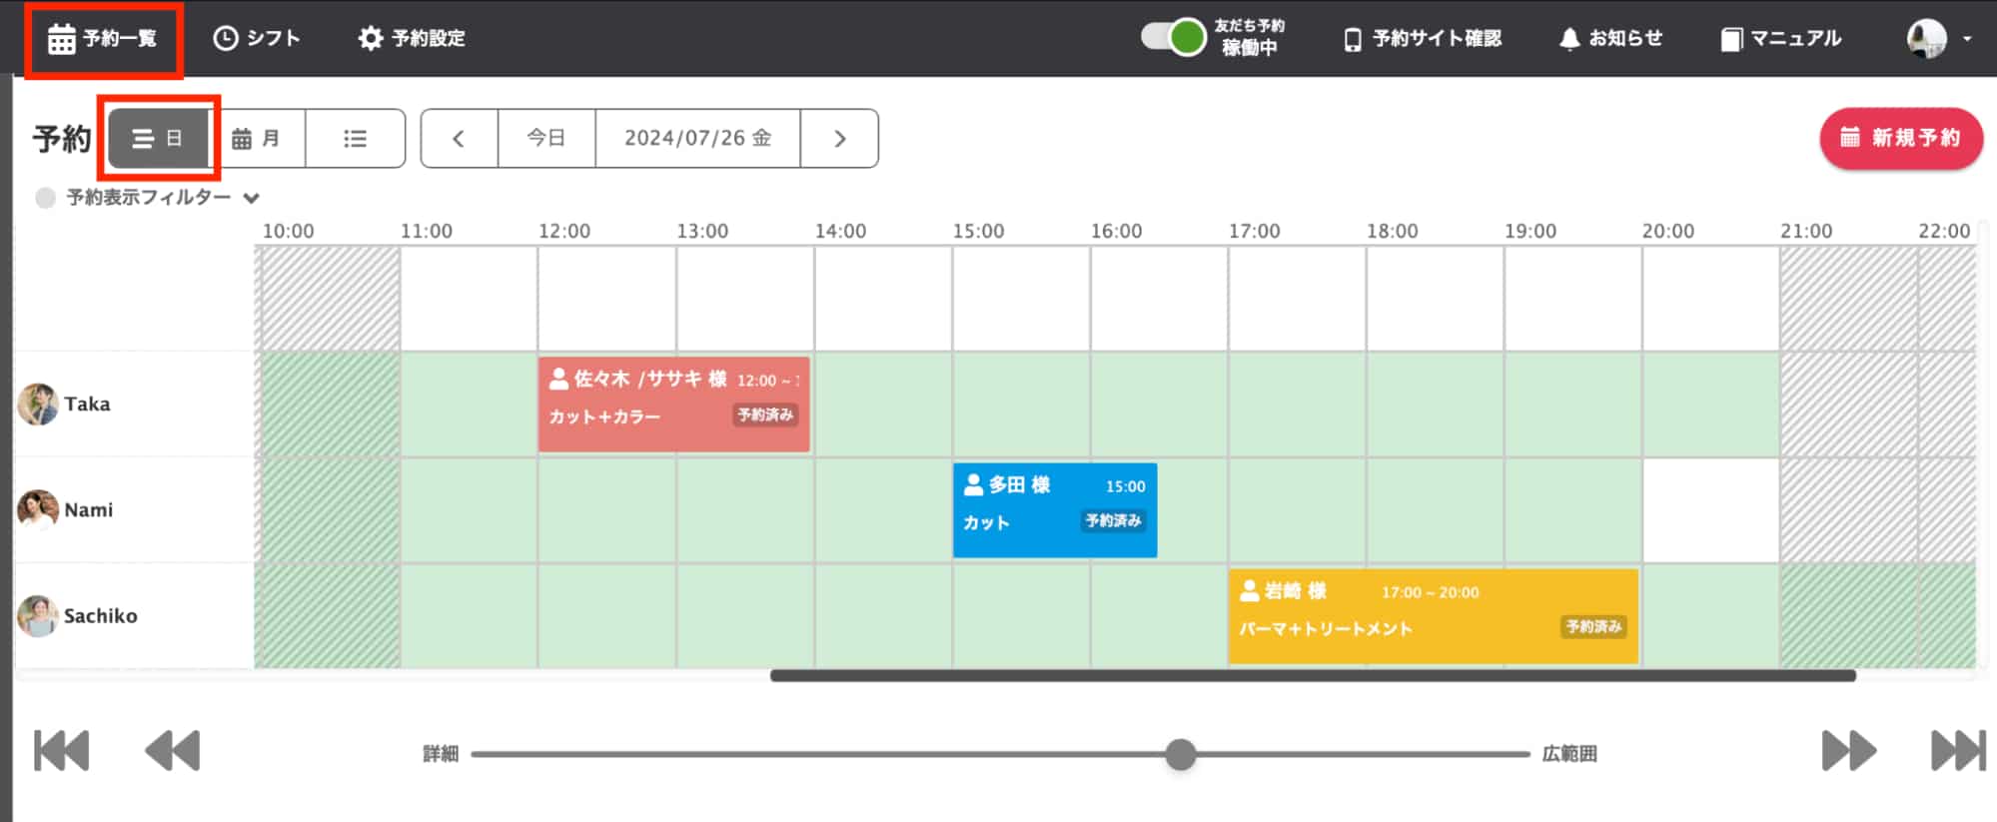Screen dimensions: 1997x822
Task: Toggle the filter indicator circle
Action: tap(45, 198)
